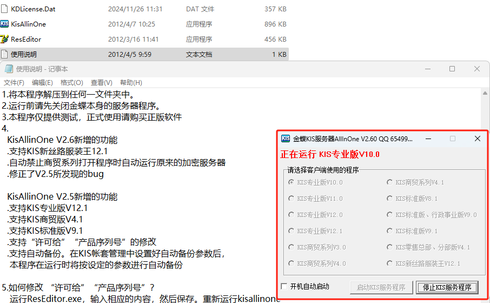The image size is (490, 303).
Task: Click the 停止KIS服务程序 button
Action: [447, 287]
